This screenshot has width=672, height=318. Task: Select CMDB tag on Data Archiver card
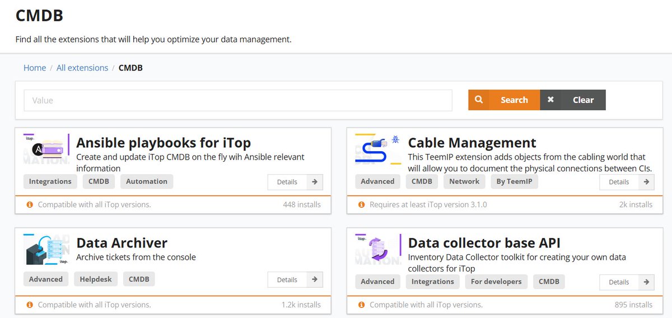tap(139, 279)
